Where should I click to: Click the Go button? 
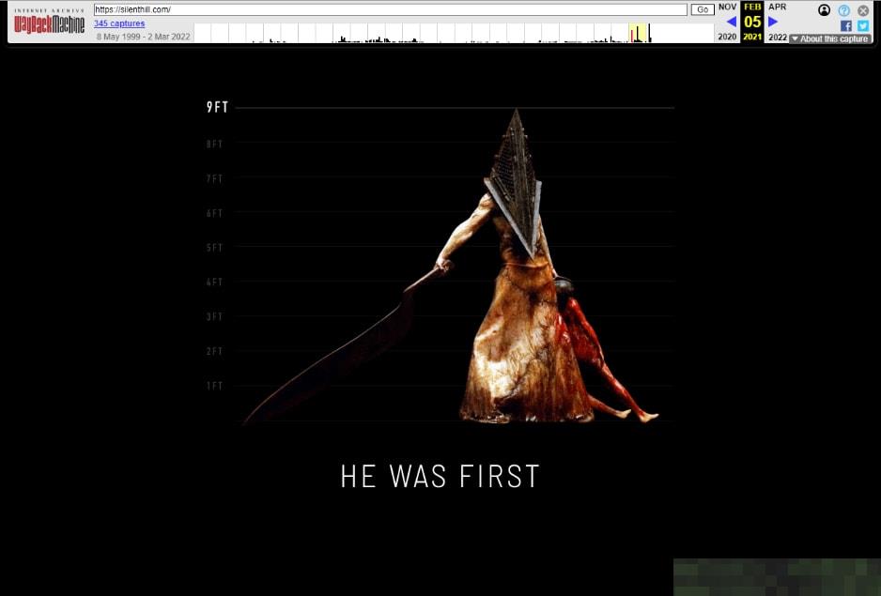click(x=703, y=9)
